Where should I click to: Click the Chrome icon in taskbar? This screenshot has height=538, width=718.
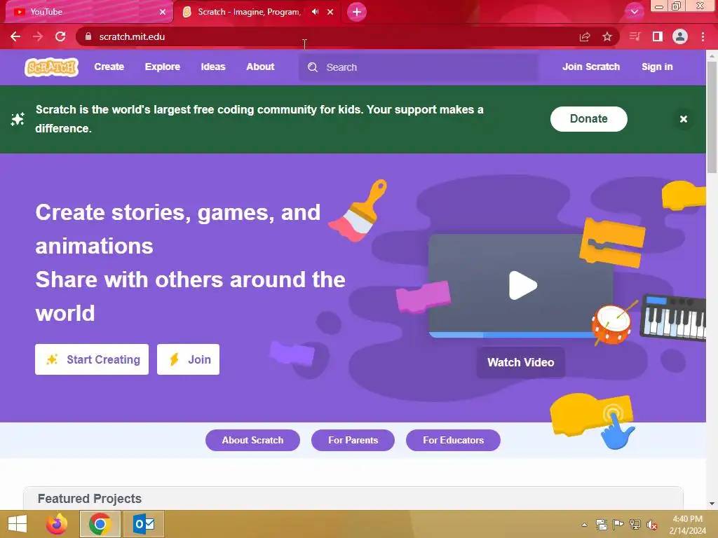click(x=100, y=524)
